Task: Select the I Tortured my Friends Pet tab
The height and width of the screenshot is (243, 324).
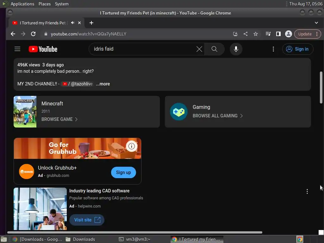Action: (42, 23)
